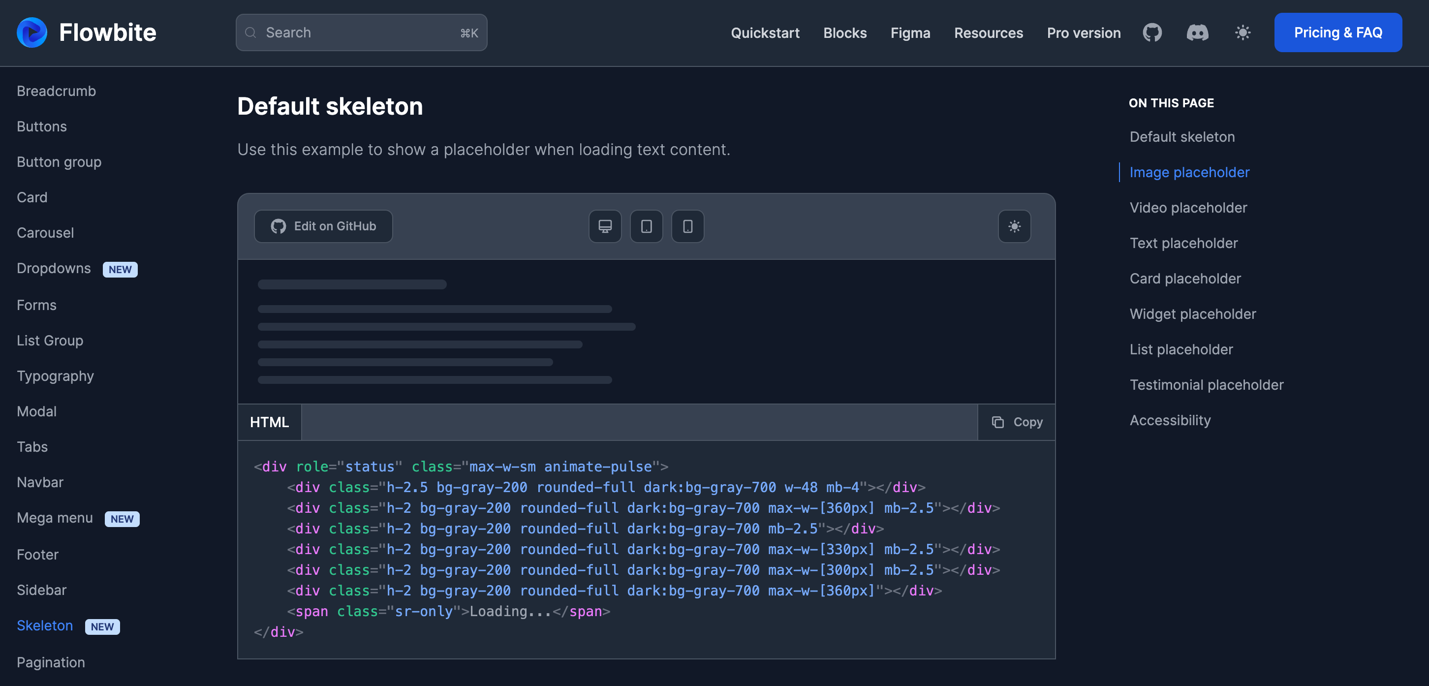1429x686 pixels.
Task: Focus the Search input field
Action: click(x=361, y=32)
